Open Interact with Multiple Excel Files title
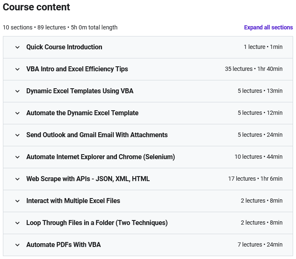 (73, 201)
